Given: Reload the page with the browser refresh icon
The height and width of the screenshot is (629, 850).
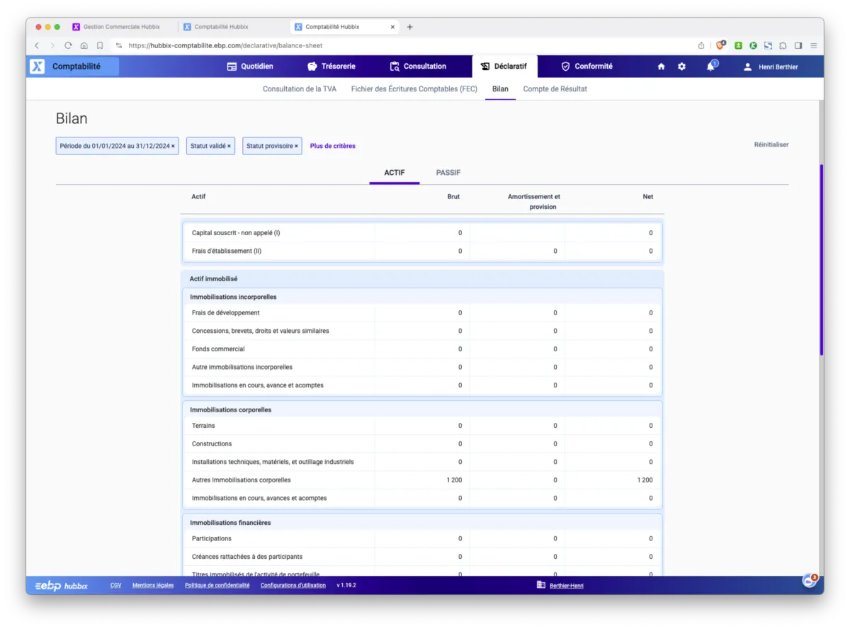Looking at the screenshot, I should [68, 45].
